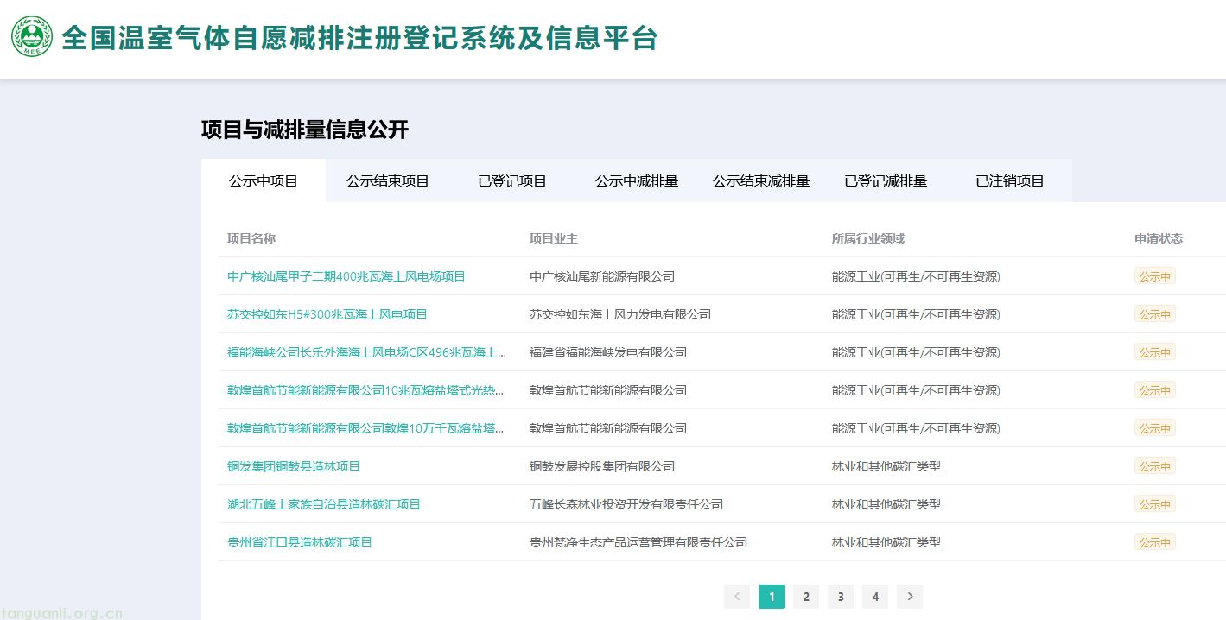The width and height of the screenshot is (1226, 620).
Task: Click 公示中 badge in 贵州省江口县 row
Action: [x=1155, y=542]
